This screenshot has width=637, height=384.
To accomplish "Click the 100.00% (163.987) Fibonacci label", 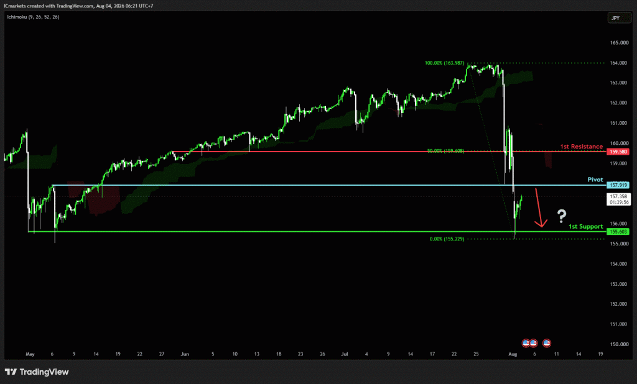I will pos(444,63).
